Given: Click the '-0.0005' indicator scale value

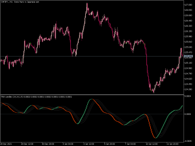Looking at the screenshot, I should click(188, 141).
